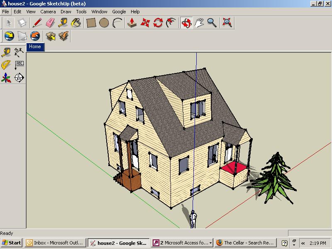Open the Edit menu
Screen dimensions: 332x249
(x=17, y=12)
